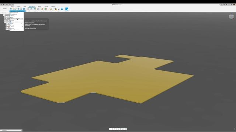Click the first icon in the MODIFY group

pos(28,9)
